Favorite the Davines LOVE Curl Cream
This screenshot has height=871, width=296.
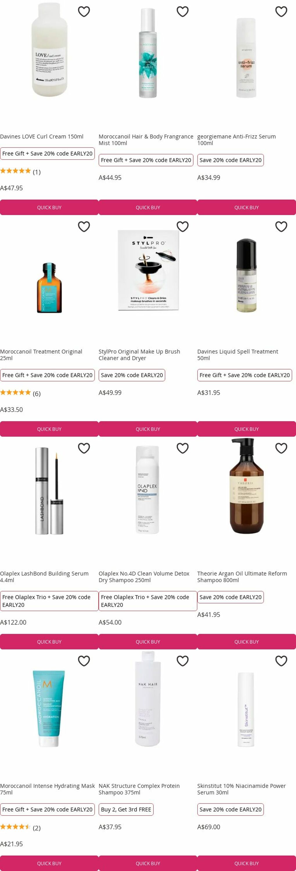pos(84,12)
